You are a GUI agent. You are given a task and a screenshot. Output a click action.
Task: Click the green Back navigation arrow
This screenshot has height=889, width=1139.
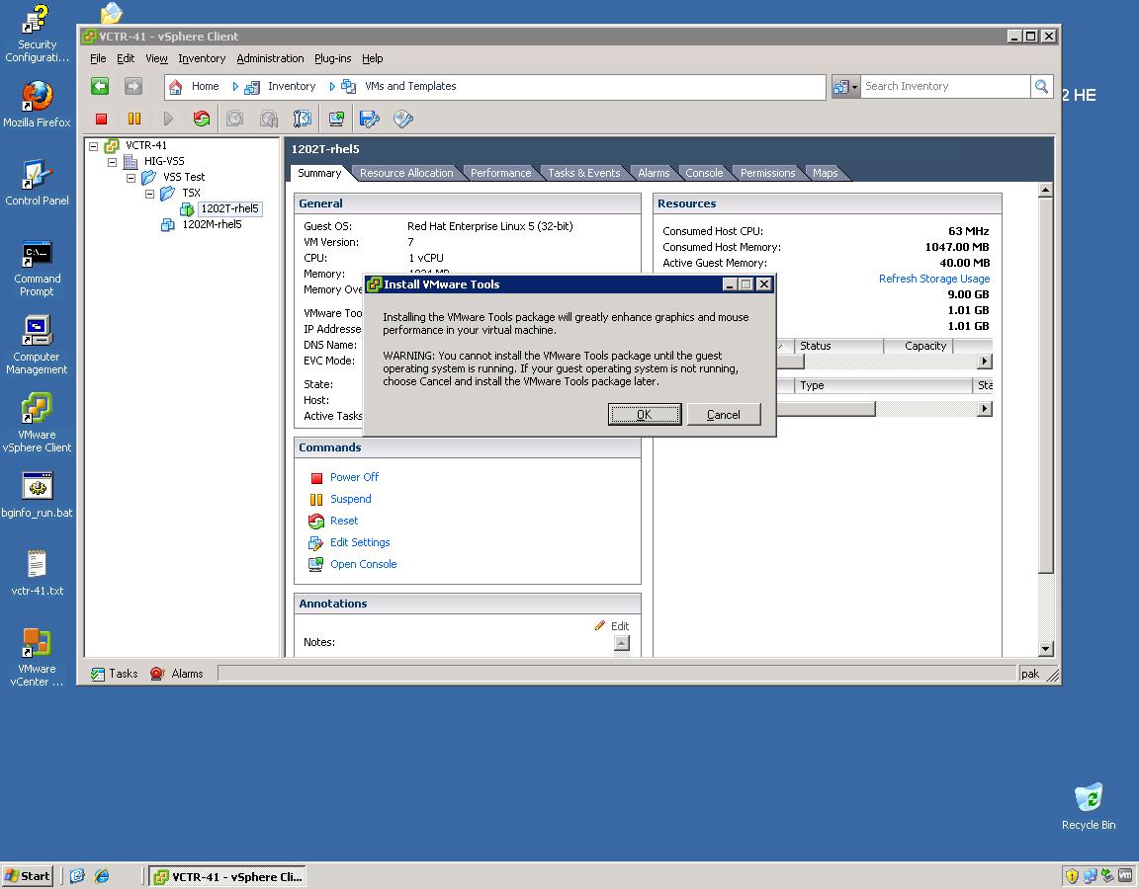(100, 86)
